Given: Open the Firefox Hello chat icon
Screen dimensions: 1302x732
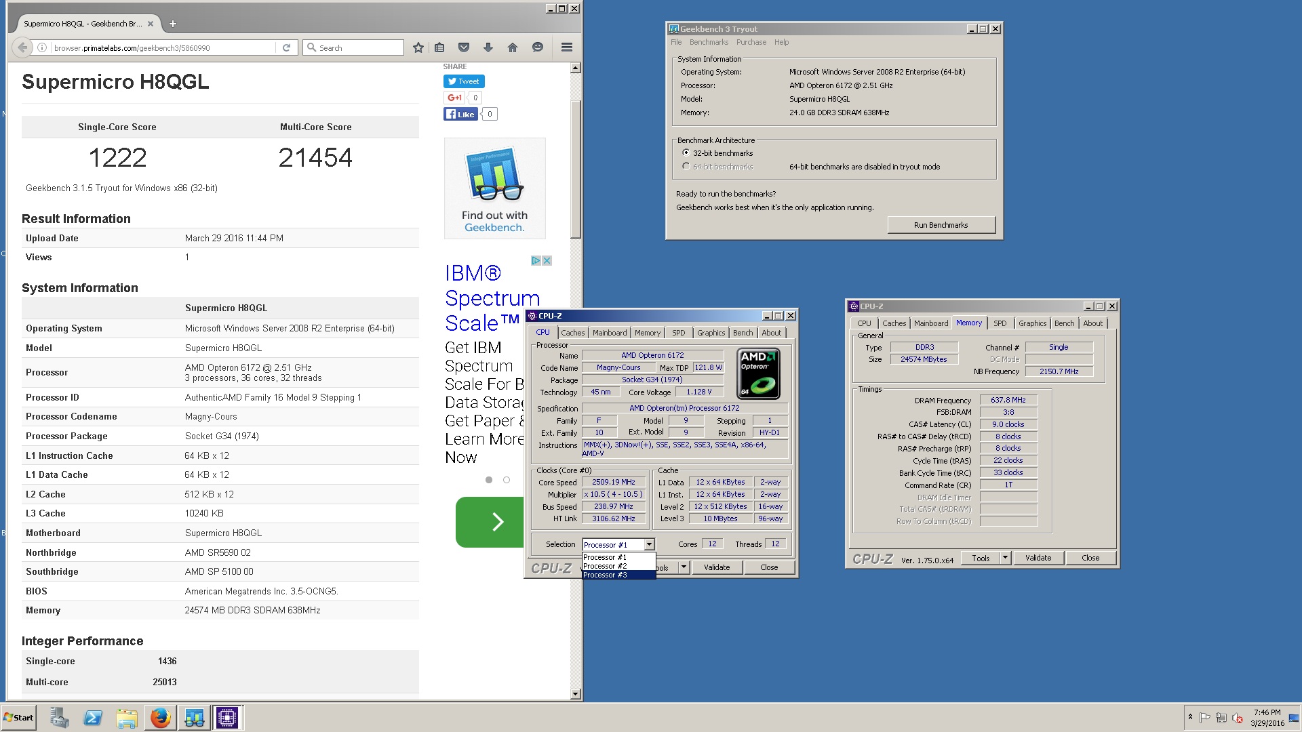Looking at the screenshot, I should (538, 47).
